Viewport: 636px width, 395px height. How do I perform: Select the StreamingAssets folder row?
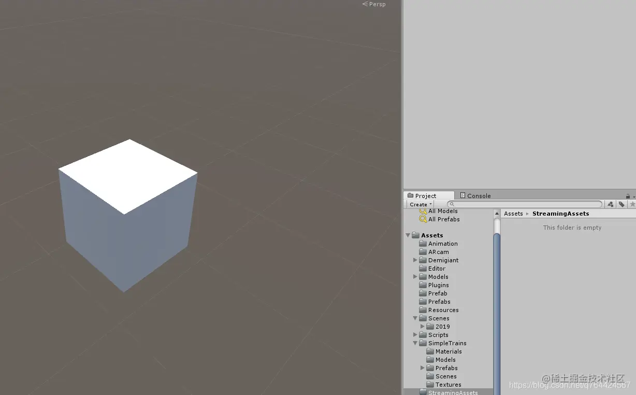click(449, 392)
